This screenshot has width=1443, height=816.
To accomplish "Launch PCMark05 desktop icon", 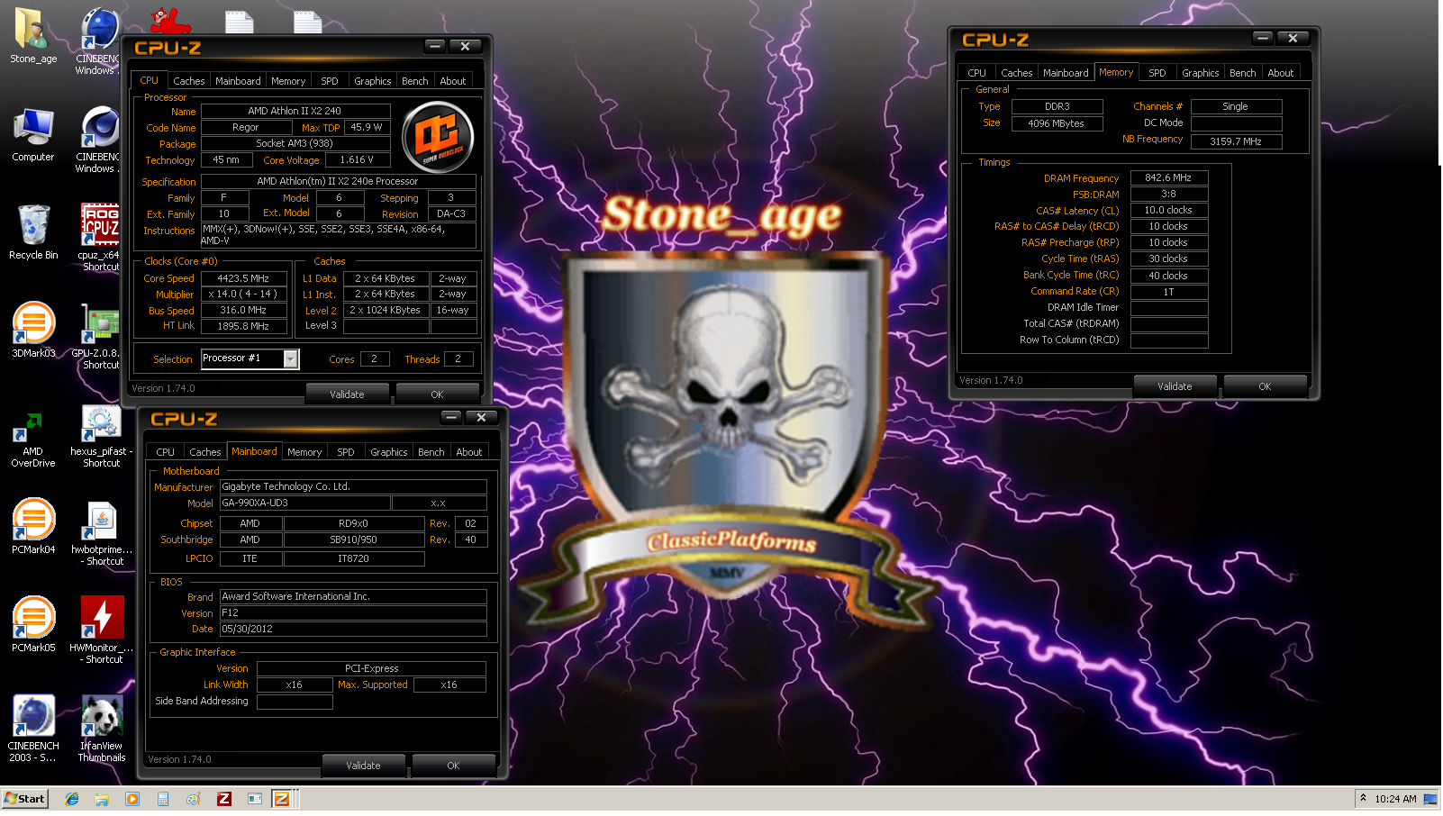I will click(33, 624).
